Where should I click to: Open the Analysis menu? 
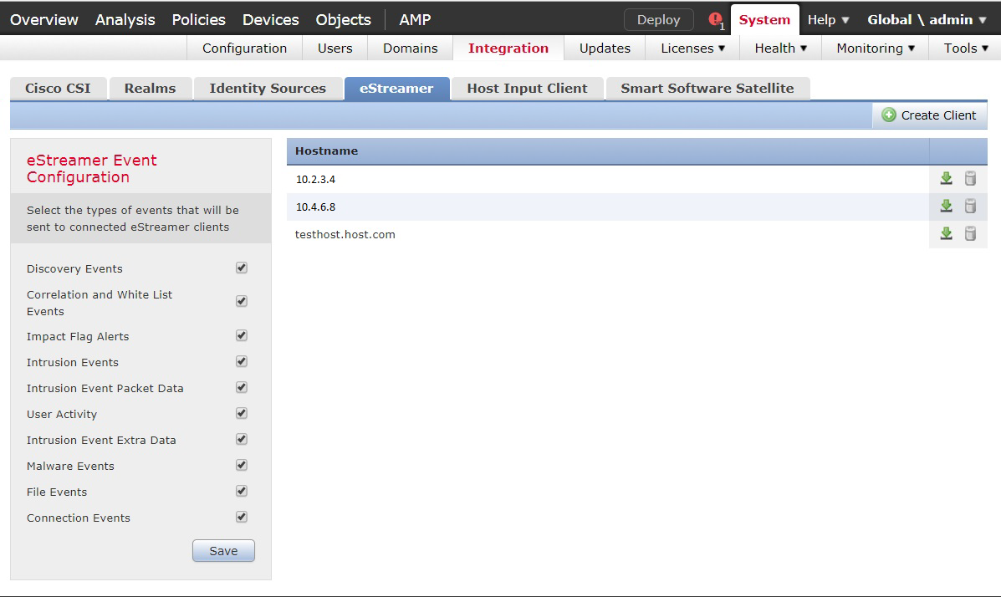click(125, 20)
